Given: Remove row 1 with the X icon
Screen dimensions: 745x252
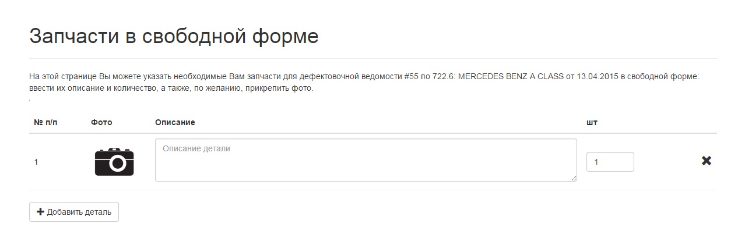Looking at the screenshot, I should pos(706,161).
